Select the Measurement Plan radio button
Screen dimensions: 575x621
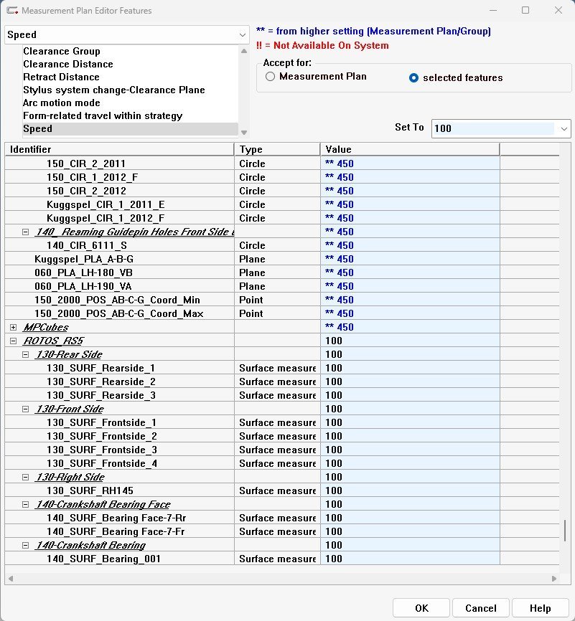click(x=270, y=77)
